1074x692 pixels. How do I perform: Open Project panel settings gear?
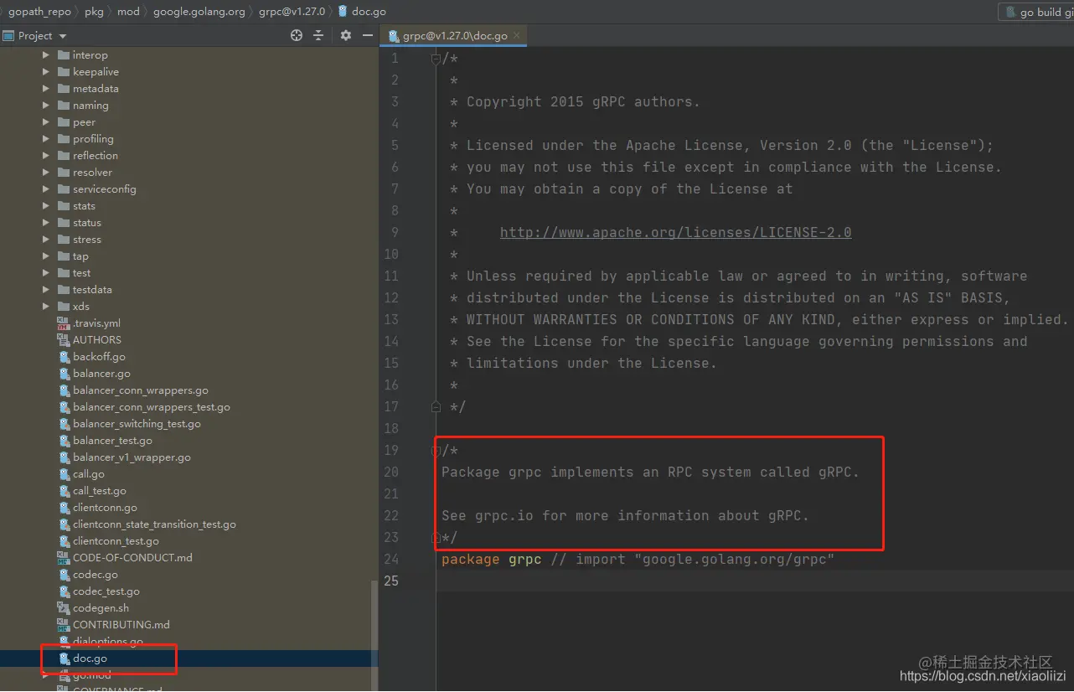click(346, 35)
